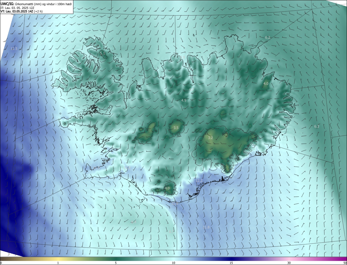The width and height of the screenshot is (347, 265).
Task: Click the faint 8.4 value offshore
Action: pos(134,222)
